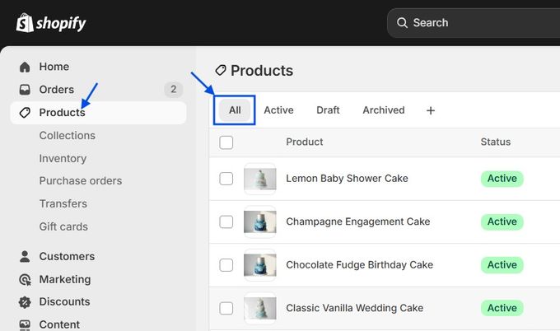560x331 pixels.
Task: Open Collections submenu item
Action: [x=68, y=136]
